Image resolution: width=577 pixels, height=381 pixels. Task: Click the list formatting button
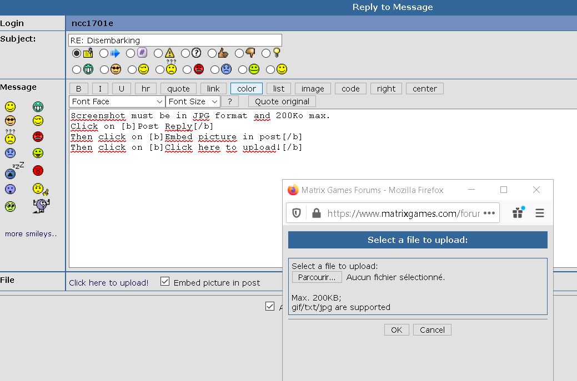(279, 89)
